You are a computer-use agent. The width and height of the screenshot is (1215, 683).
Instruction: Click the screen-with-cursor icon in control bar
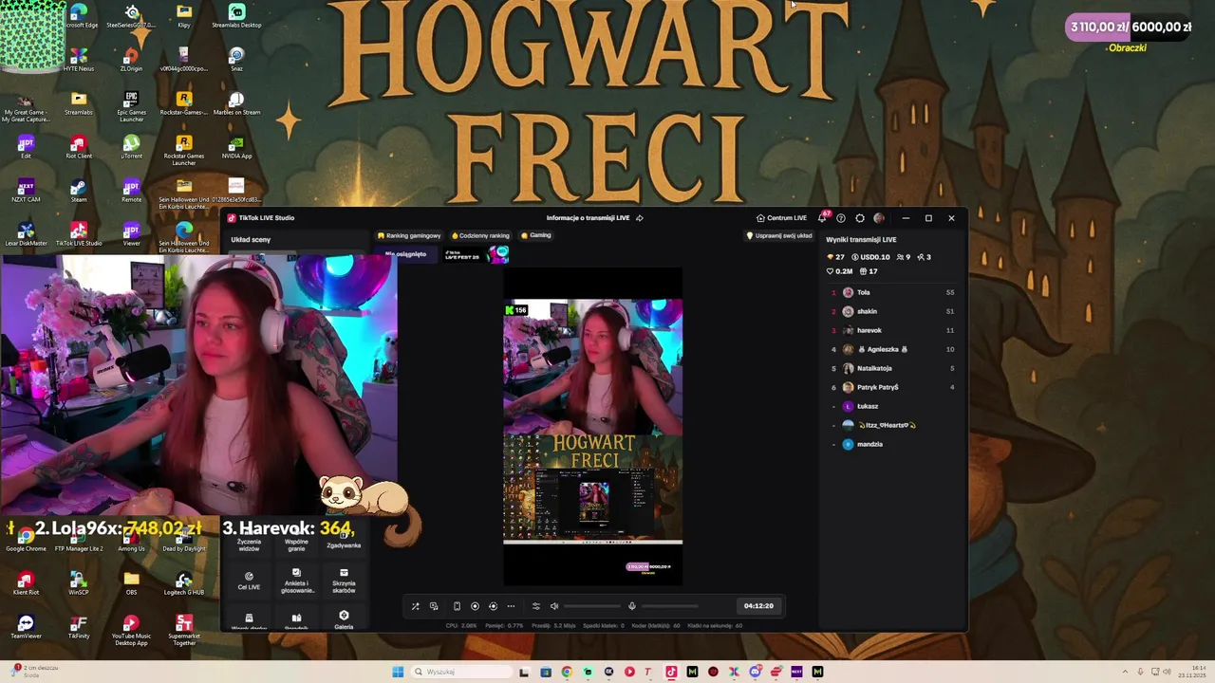(434, 606)
